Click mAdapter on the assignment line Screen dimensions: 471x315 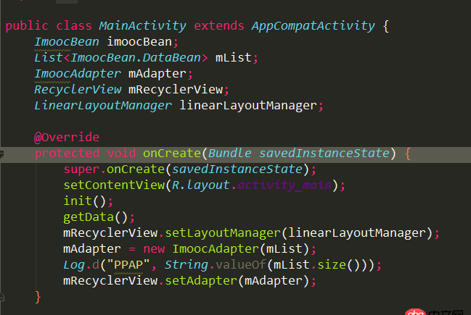[92, 249]
